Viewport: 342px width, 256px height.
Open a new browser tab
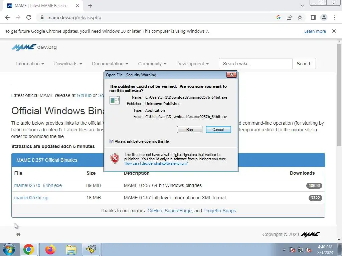90,6
